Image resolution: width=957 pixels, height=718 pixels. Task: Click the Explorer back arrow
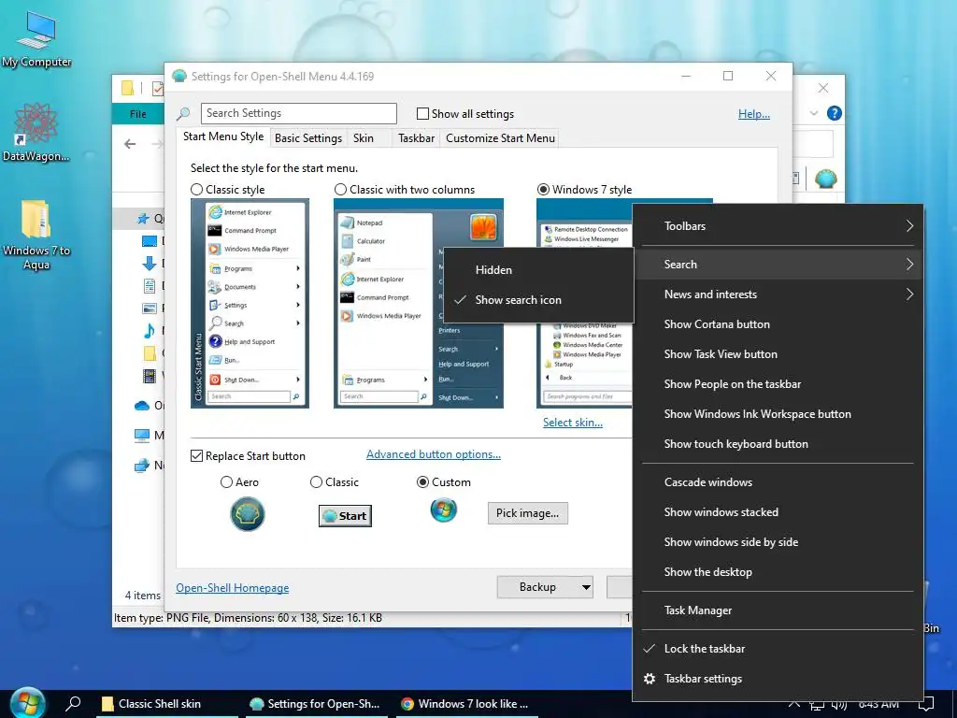[x=130, y=144]
